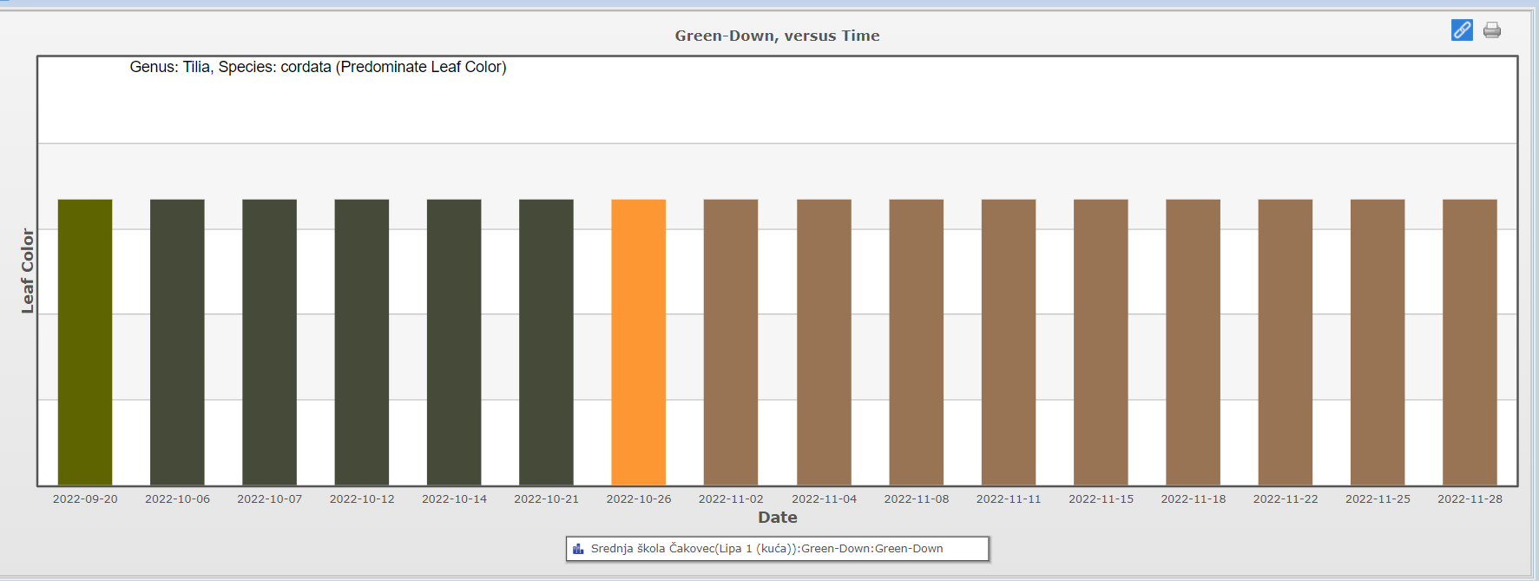Click the olive green bar for 2022-09-20
The image size is (1539, 581).
(85, 342)
